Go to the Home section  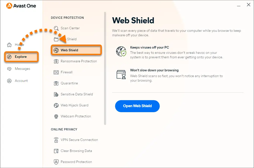16,45
